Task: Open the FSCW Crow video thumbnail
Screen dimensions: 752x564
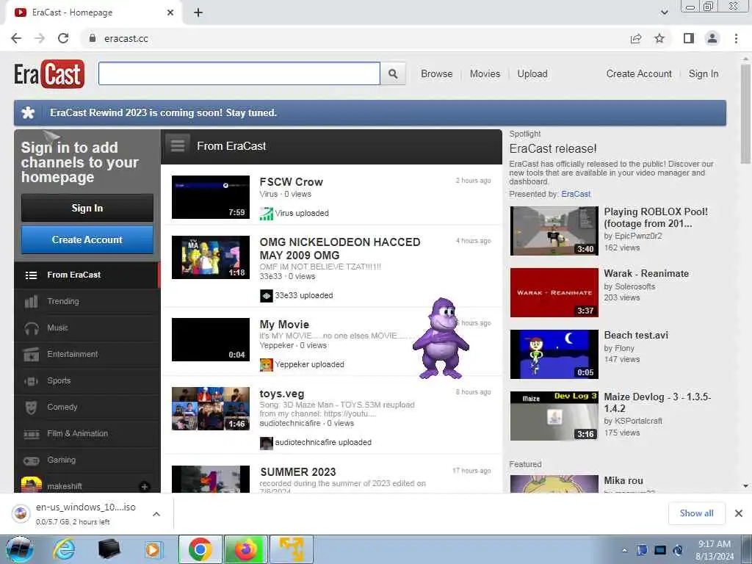Action: pos(211,197)
